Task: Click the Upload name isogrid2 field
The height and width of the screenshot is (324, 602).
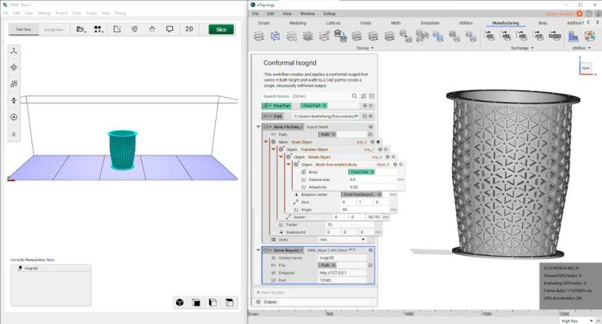Action: [342, 258]
